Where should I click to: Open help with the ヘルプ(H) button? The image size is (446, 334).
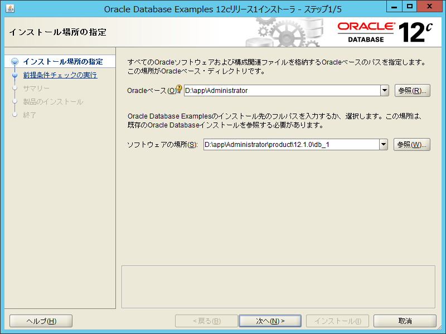pos(41,321)
